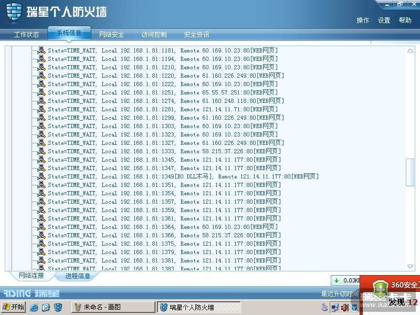This screenshot has height=315, width=420.
Task: Click connection icon for local port 1327 row
Action: point(41,143)
